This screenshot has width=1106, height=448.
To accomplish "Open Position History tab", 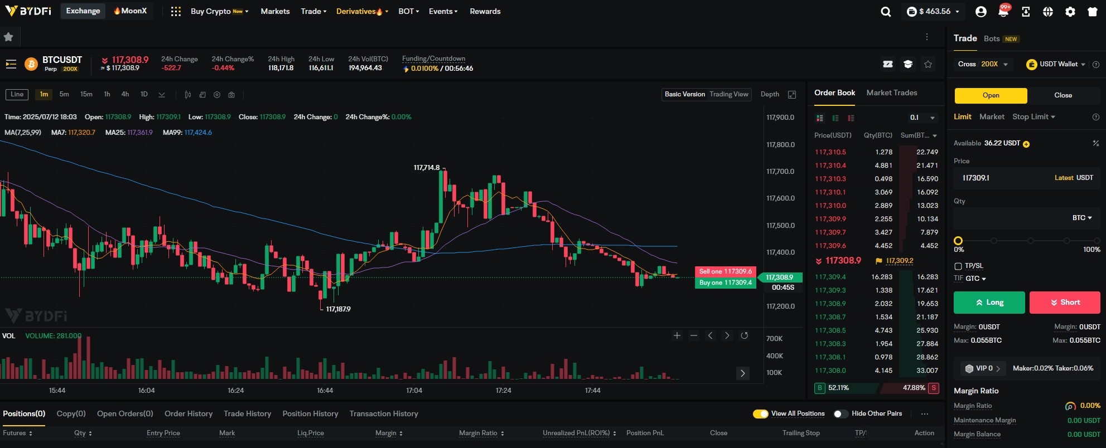I will tap(310, 413).
